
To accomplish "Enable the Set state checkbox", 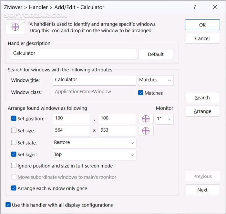I will [x=14, y=143].
